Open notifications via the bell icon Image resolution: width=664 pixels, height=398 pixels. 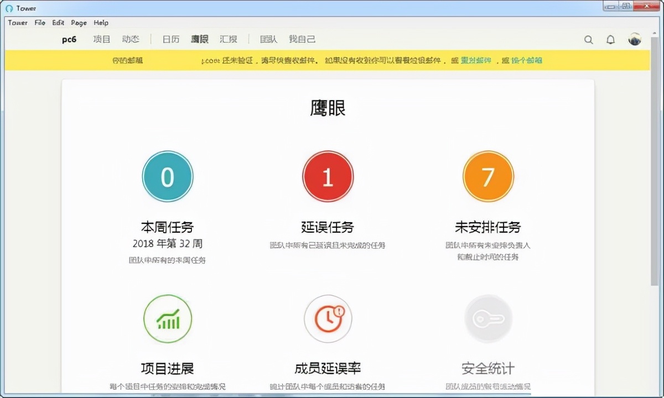tap(610, 39)
